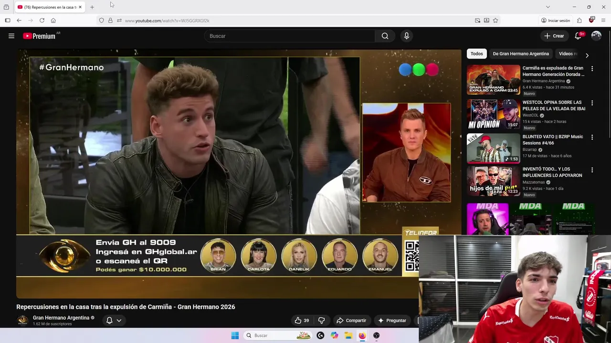
Task: Open the red ad-blocker extension icon
Action: click(x=591, y=20)
